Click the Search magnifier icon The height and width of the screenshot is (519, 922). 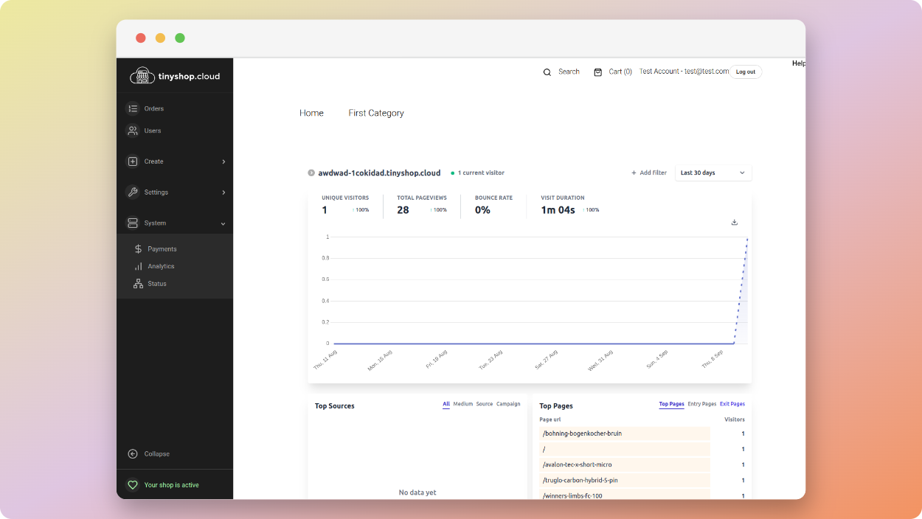[547, 72]
